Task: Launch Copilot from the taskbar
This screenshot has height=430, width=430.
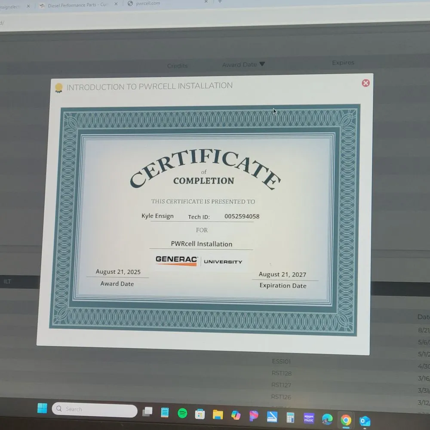Action: coord(236,415)
